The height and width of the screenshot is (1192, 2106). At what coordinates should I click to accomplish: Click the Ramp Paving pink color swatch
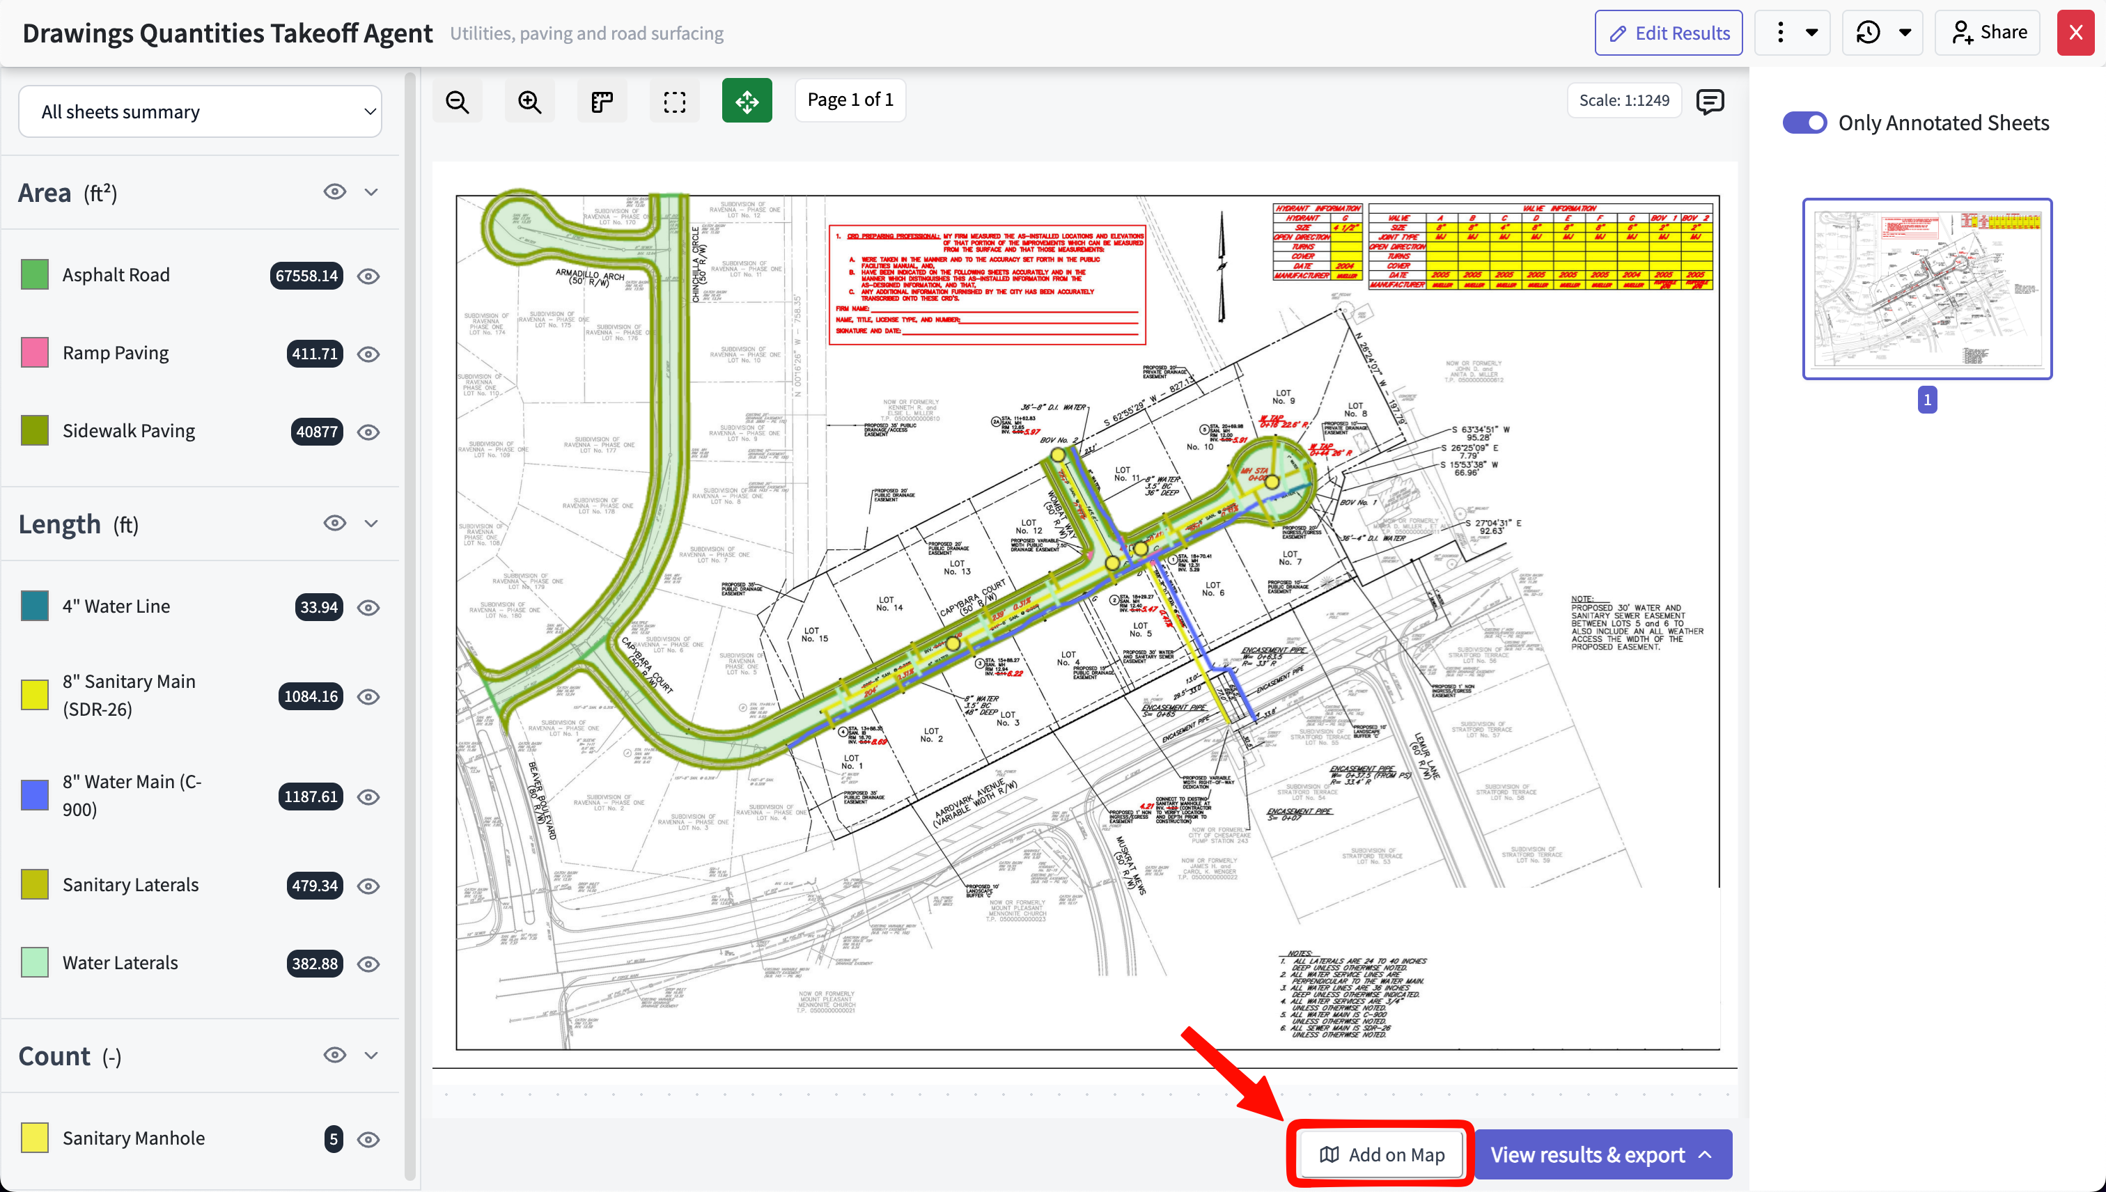click(34, 352)
